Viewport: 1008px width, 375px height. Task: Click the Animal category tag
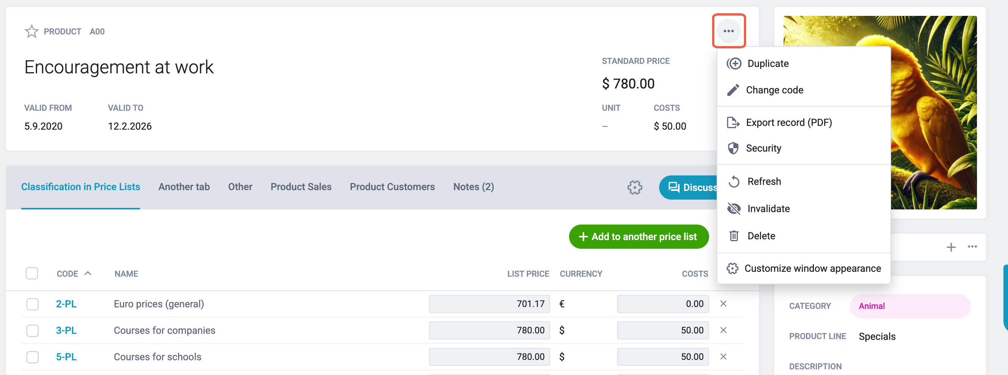point(910,306)
